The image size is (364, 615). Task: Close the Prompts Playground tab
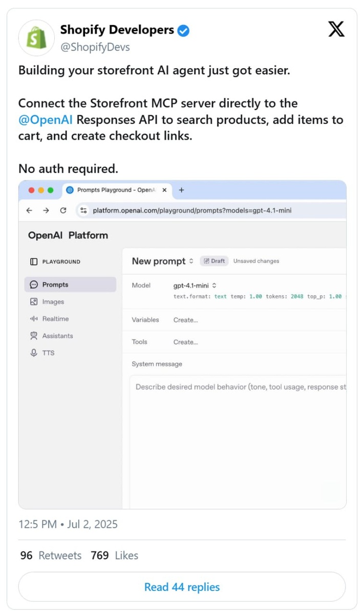pyautogui.click(x=164, y=190)
